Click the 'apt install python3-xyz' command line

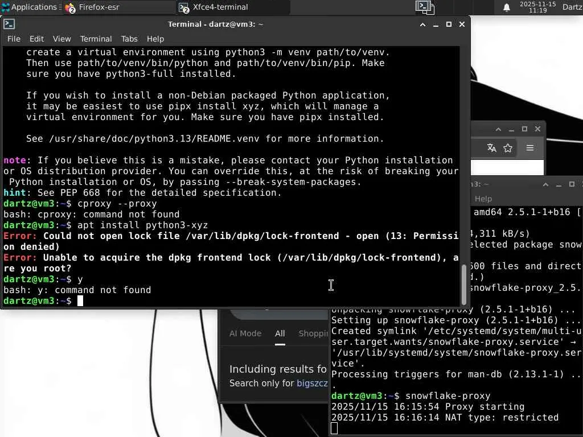click(x=142, y=225)
